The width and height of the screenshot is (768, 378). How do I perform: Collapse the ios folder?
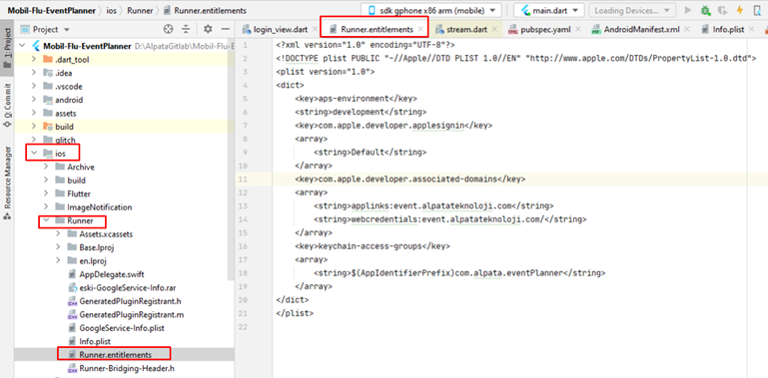[34, 154]
